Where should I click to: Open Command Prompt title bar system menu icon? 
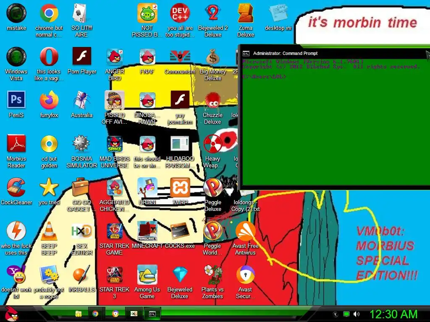[246, 53]
